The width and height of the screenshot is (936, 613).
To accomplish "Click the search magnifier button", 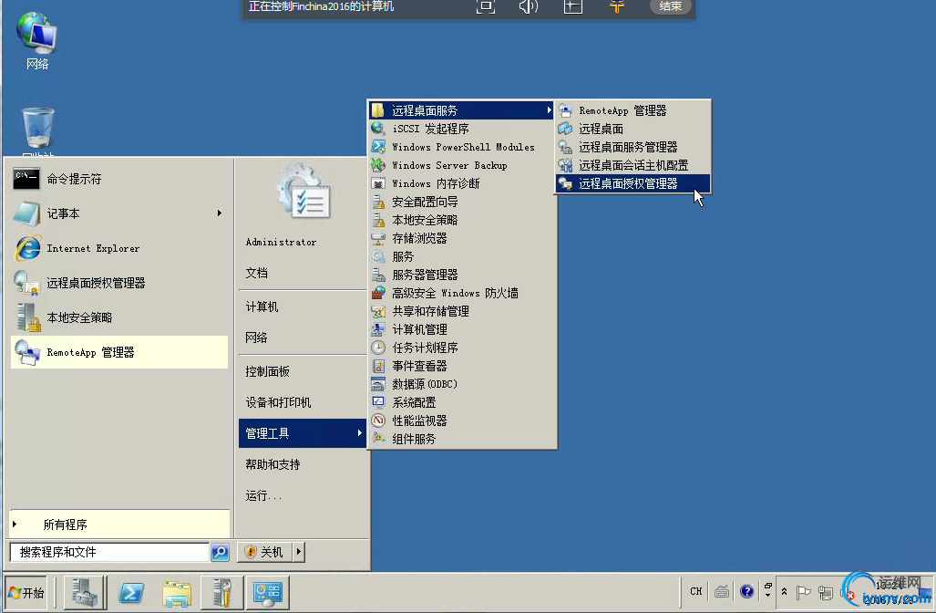I will [x=220, y=552].
